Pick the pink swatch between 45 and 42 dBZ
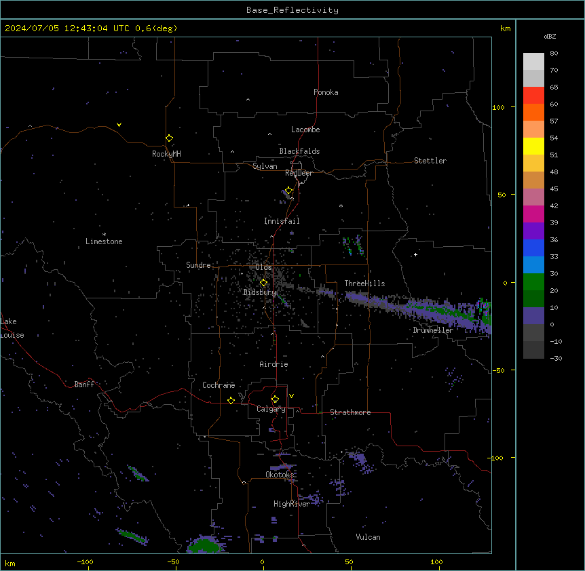Screen dimensions: 585x571 [533, 197]
